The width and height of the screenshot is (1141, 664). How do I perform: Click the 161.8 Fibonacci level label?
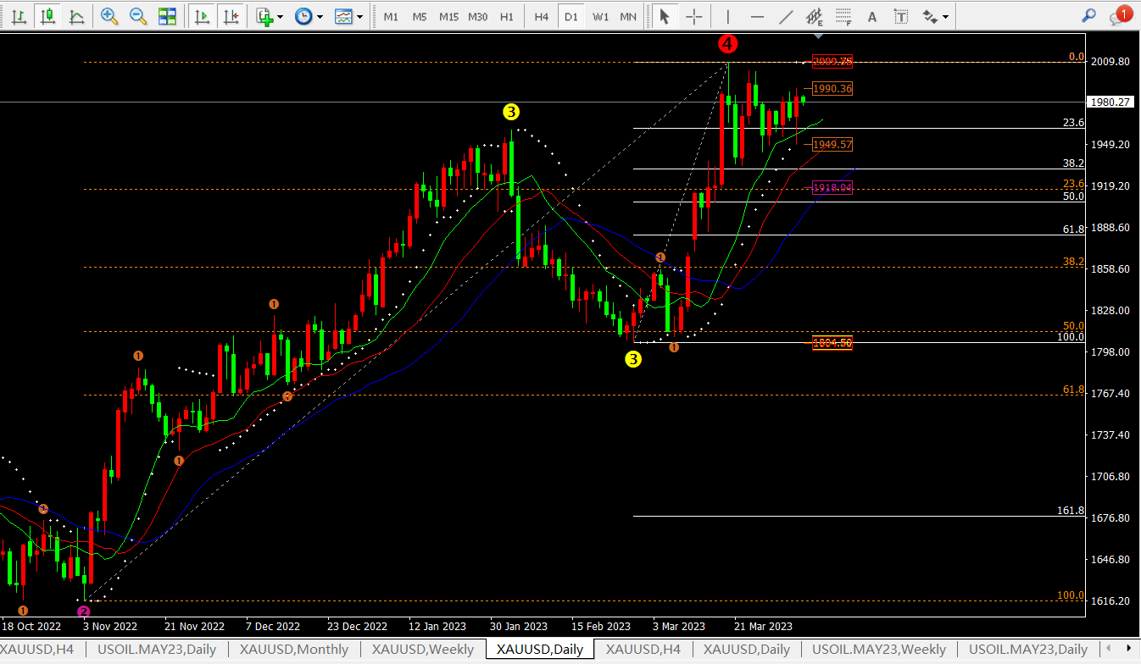point(1071,511)
